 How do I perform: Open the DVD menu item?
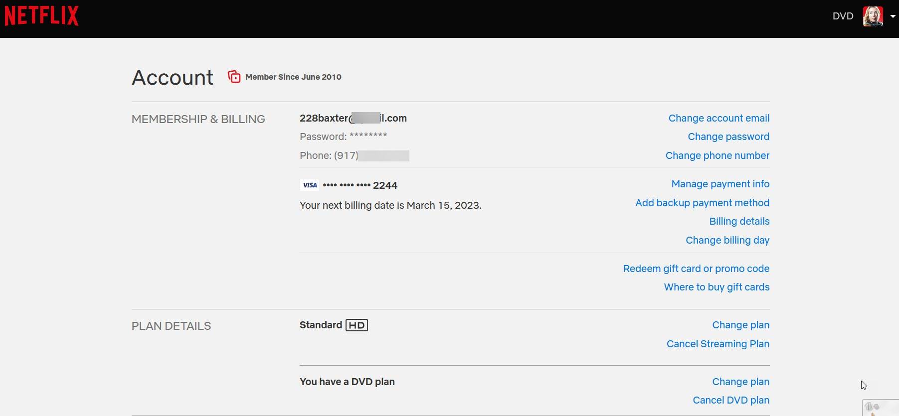tap(843, 16)
